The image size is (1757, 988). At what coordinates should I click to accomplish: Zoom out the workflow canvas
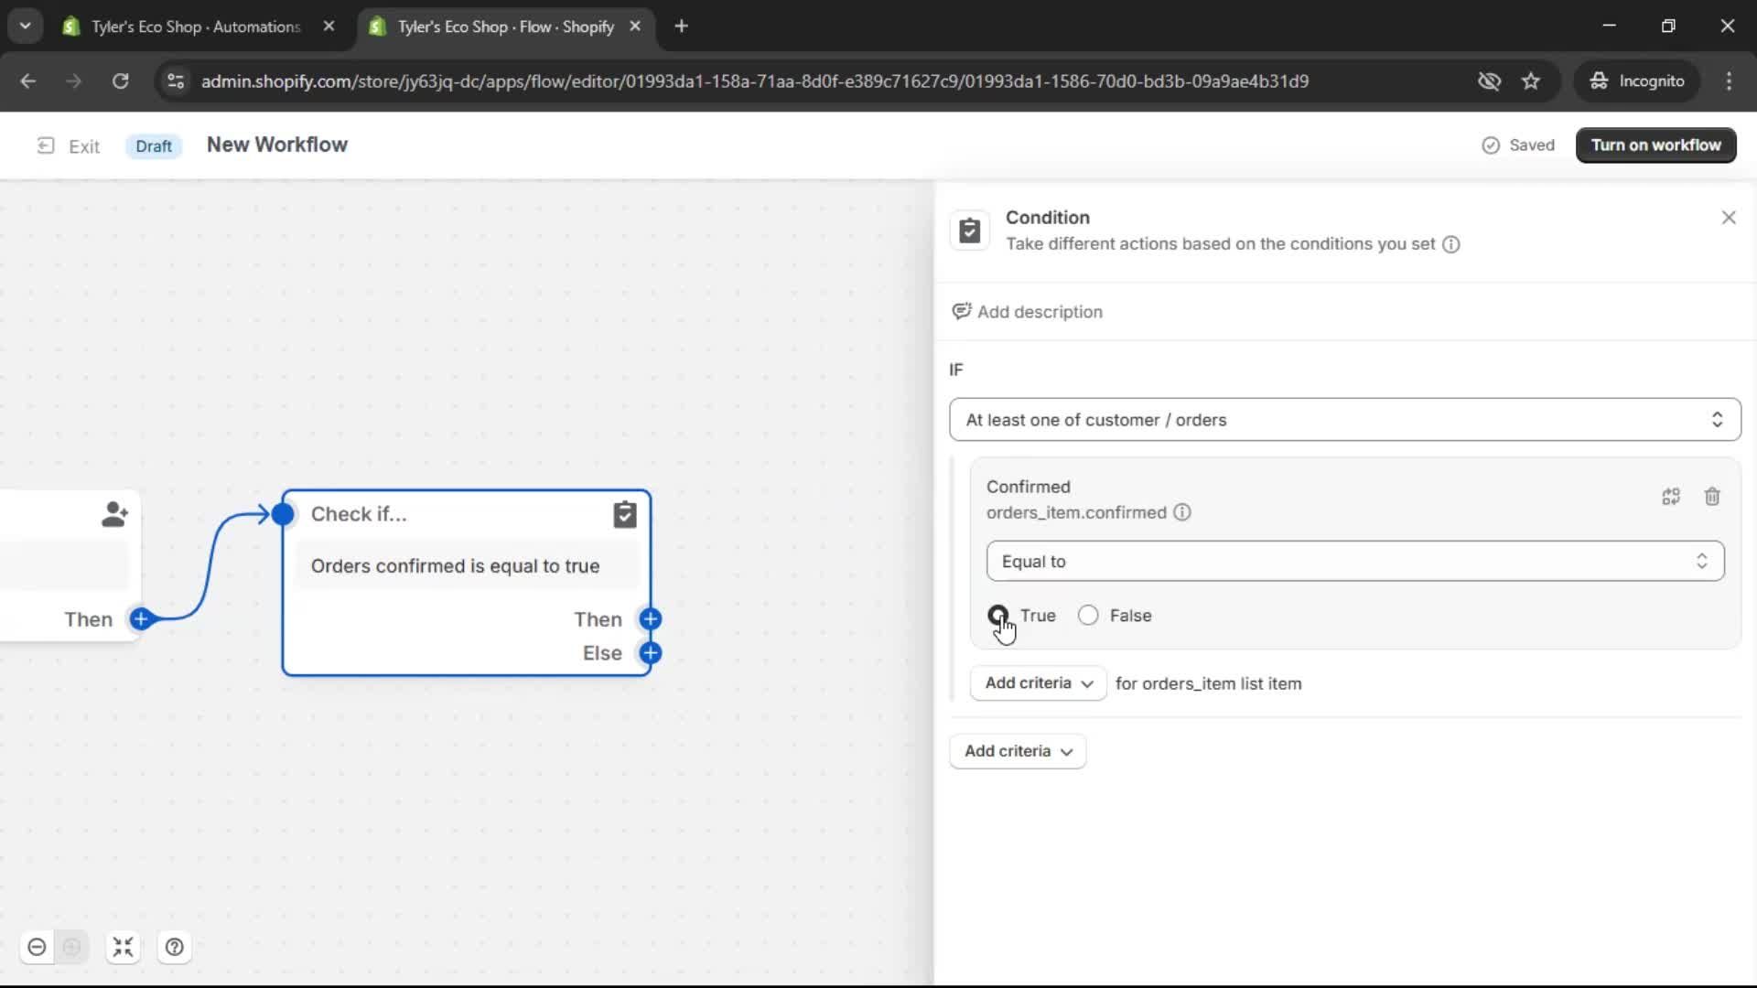pyautogui.click(x=37, y=947)
